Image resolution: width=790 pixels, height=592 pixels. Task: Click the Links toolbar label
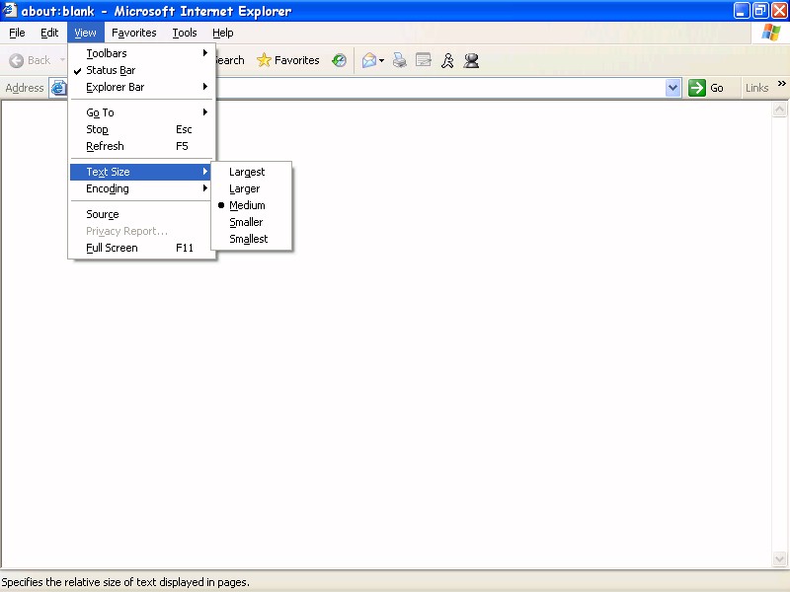756,88
